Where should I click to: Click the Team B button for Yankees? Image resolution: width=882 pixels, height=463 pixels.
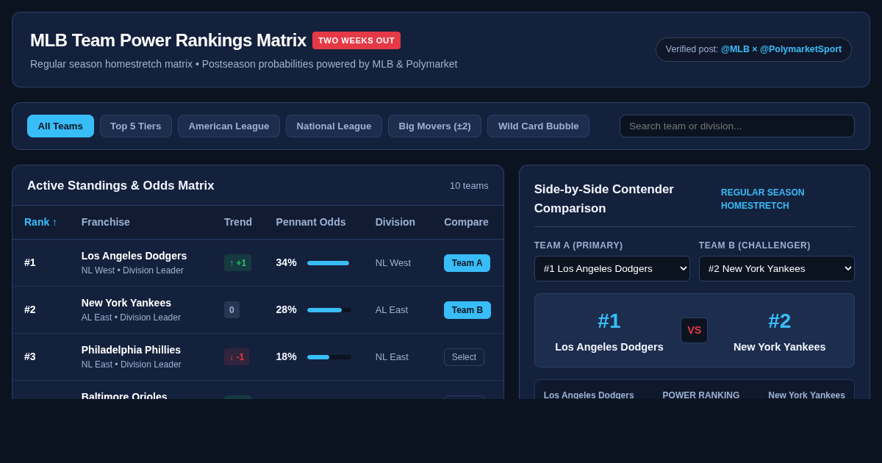[x=467, y=310]
